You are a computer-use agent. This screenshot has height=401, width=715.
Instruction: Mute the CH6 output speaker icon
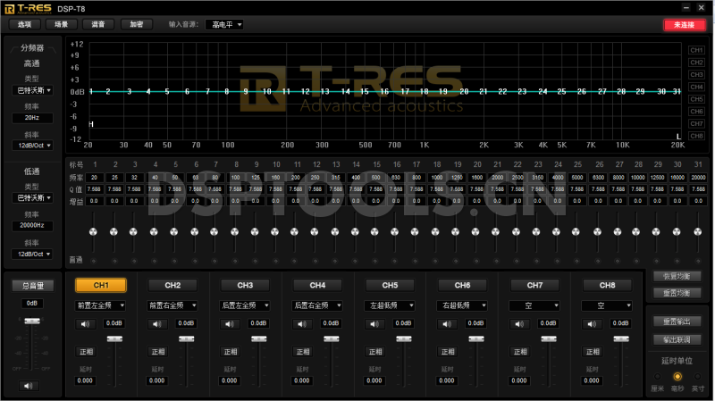[448, 324]
